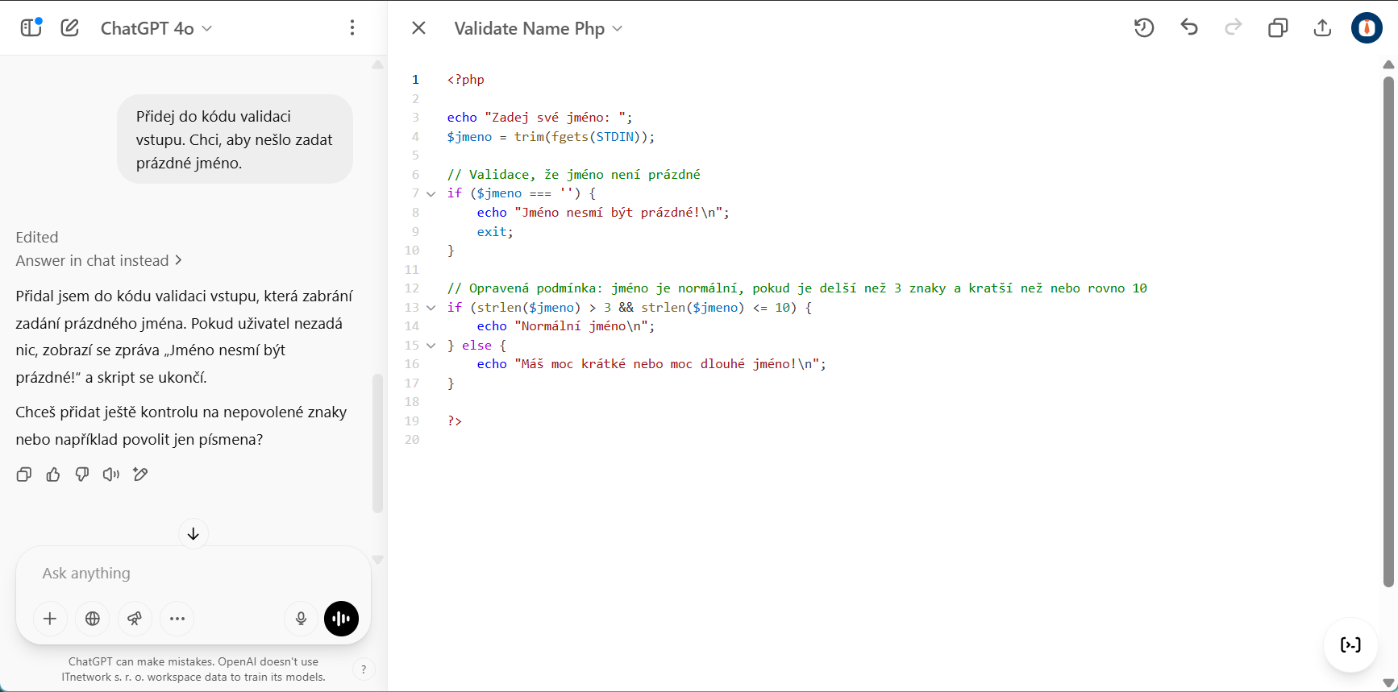Collapse the code block at line 7

coord(431,194)
